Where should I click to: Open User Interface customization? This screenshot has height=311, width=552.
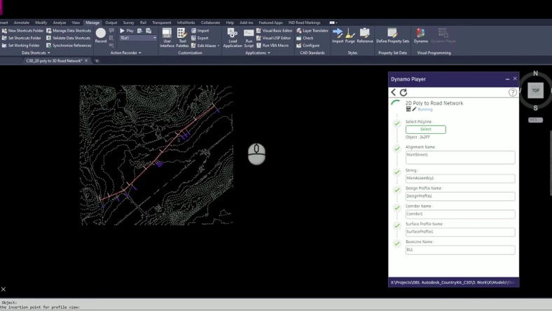(167, 38)
